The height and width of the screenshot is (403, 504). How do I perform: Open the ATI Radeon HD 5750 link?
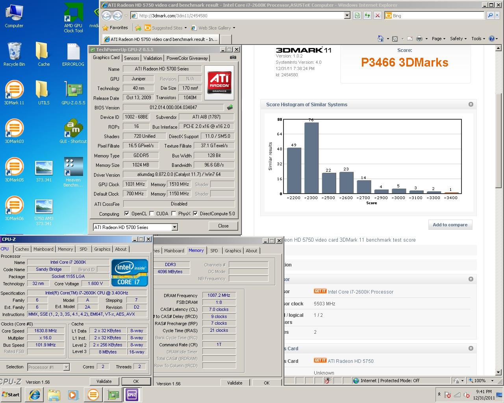(x=350, y=361)
